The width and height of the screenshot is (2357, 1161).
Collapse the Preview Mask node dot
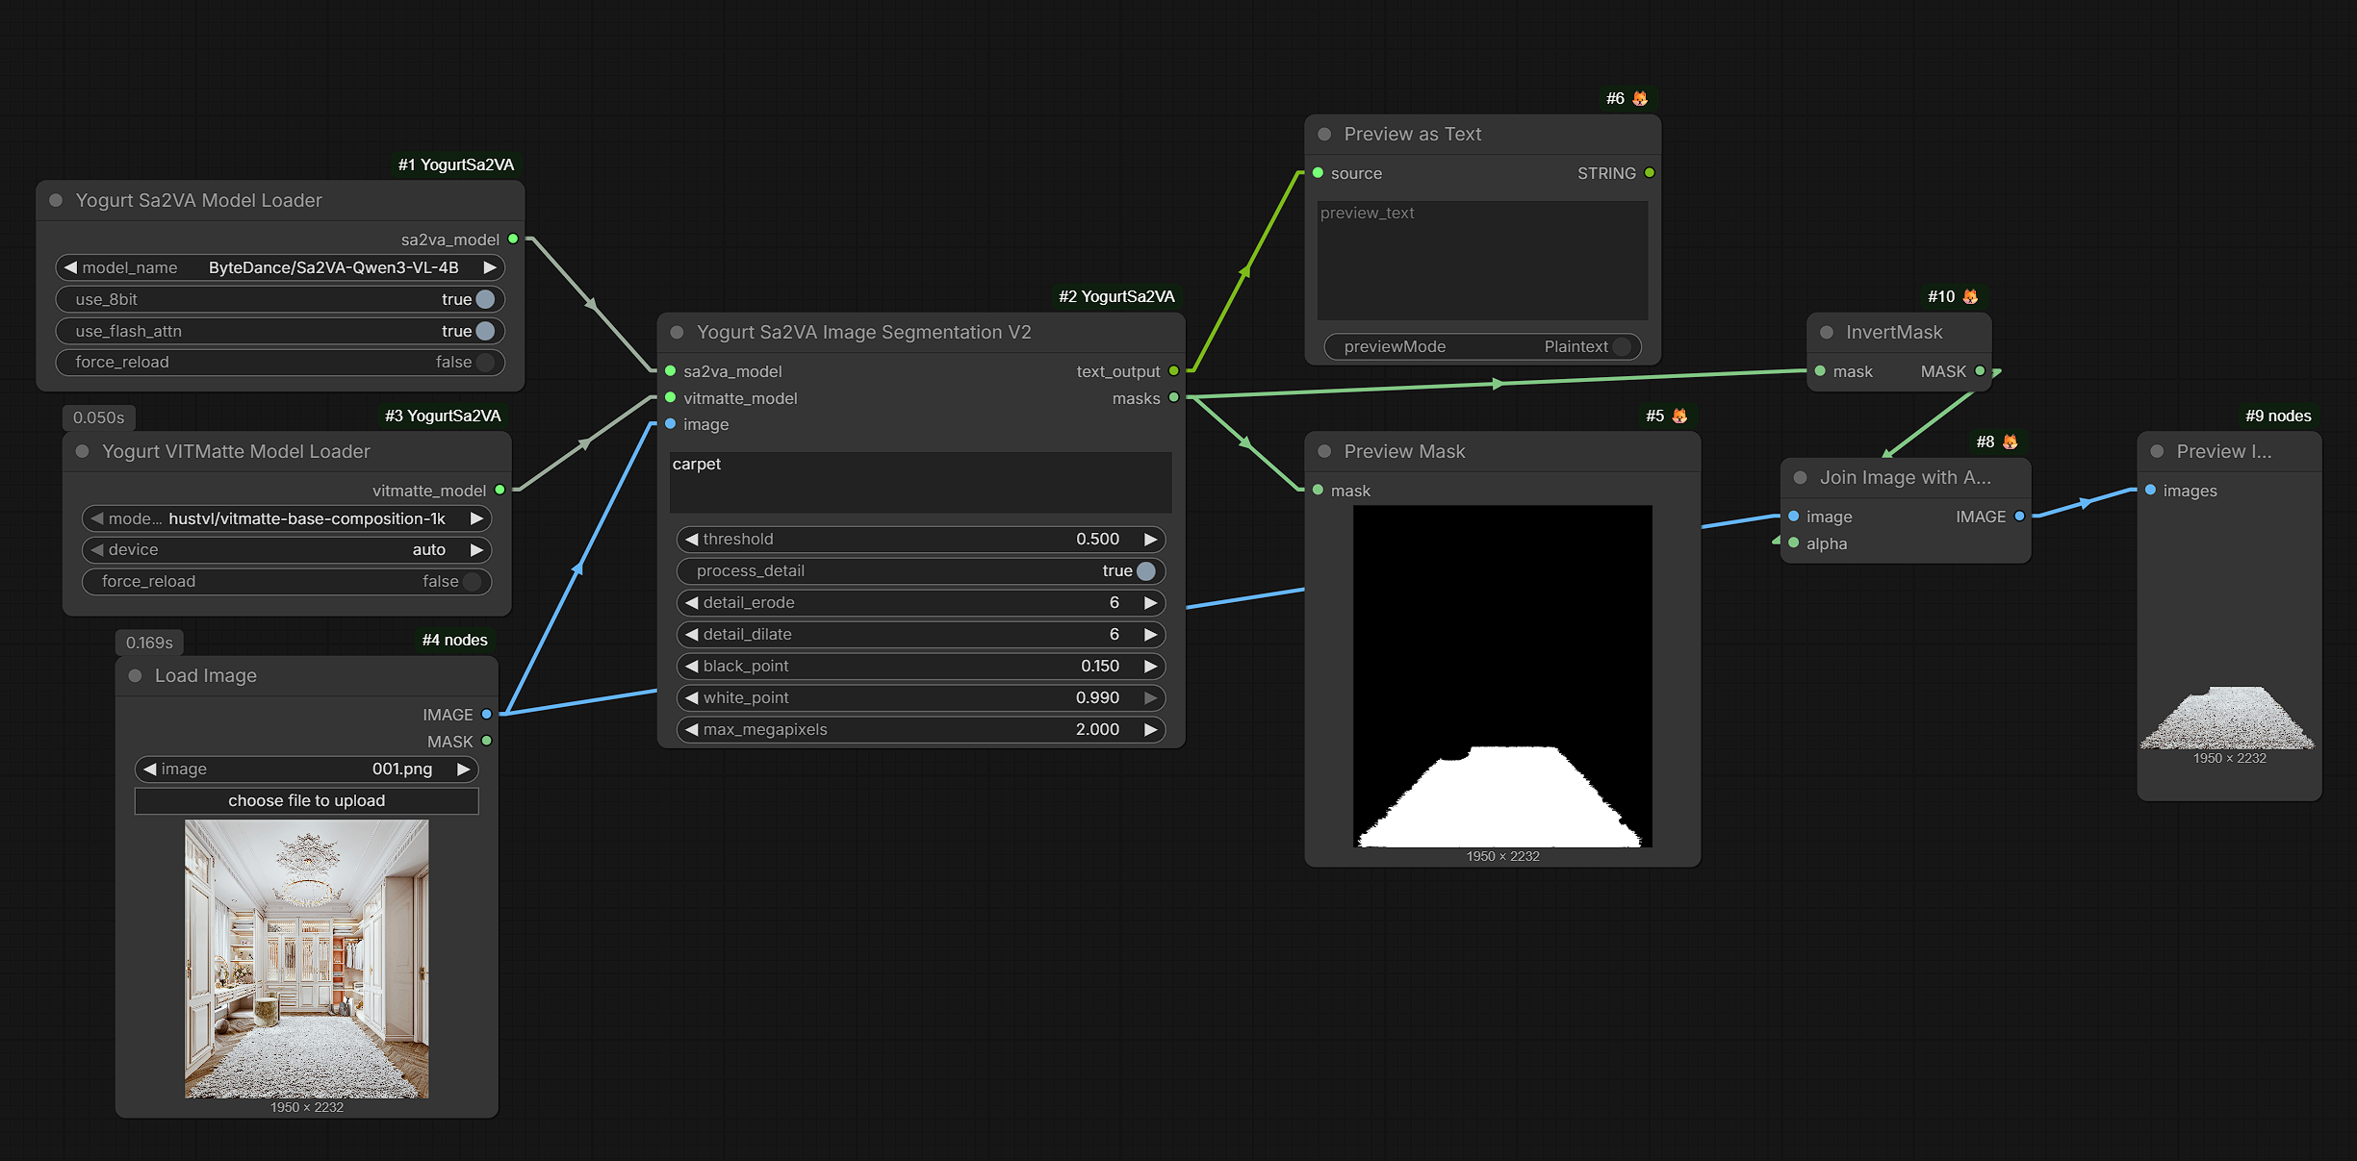coord(1325,451)
